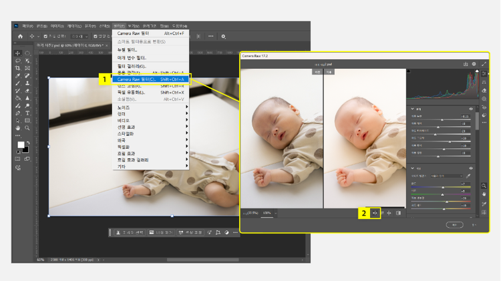Select the Camera Raw zoom magnifier tool
The image size is (501, 281).
tap(484, 186)
